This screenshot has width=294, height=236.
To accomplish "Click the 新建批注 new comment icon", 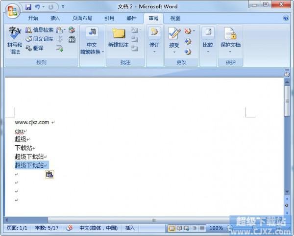I will point(119,33).
